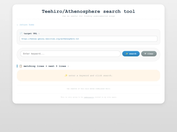Select the Teehiro/Athenosphere search tool heading
This screenshot has height=132, width=177.
point(88,11)
